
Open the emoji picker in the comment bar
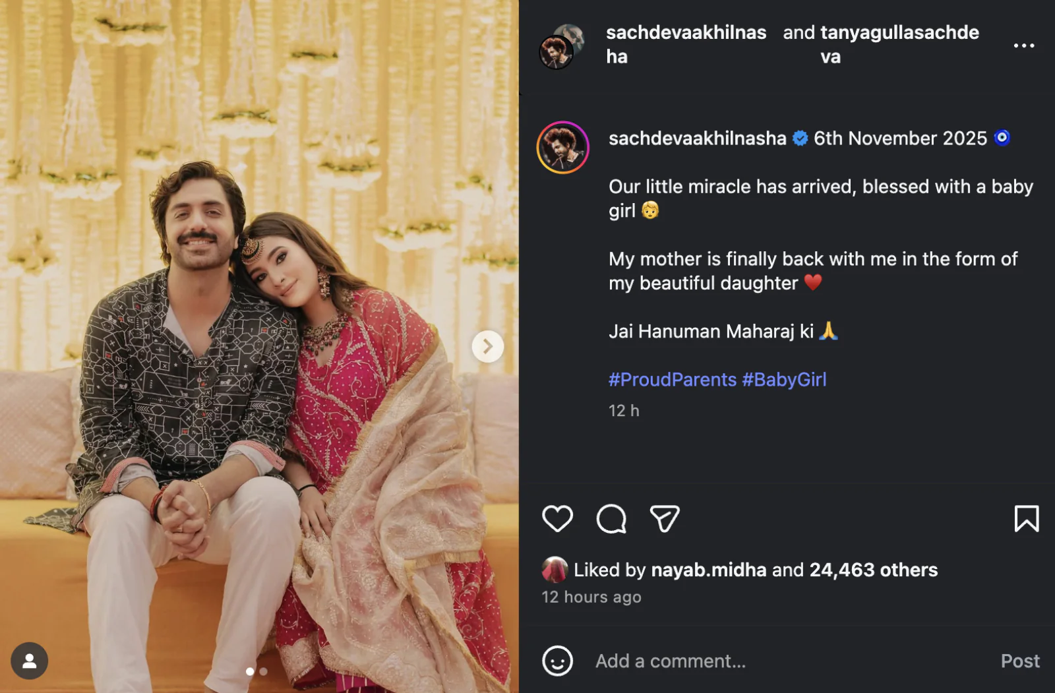coord(557,661)
